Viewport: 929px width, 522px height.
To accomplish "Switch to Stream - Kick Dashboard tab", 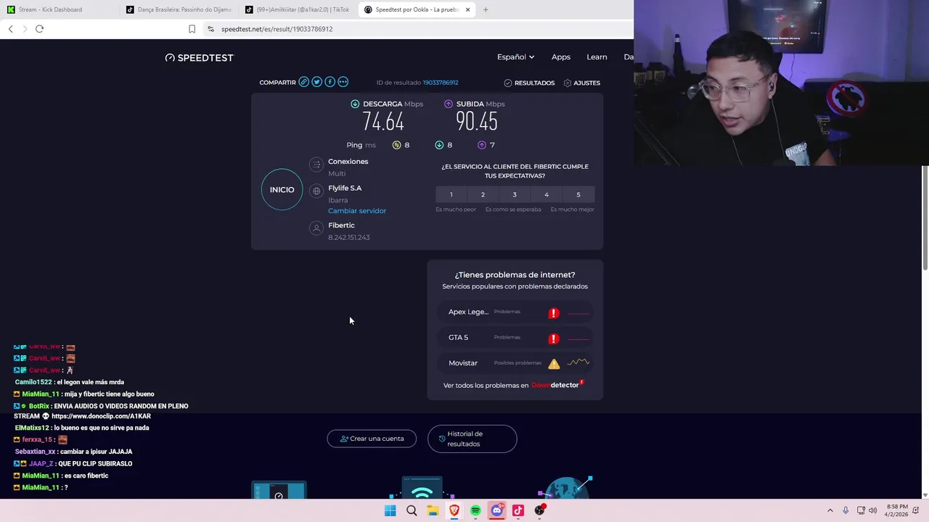I will click(x=57, y=9).
